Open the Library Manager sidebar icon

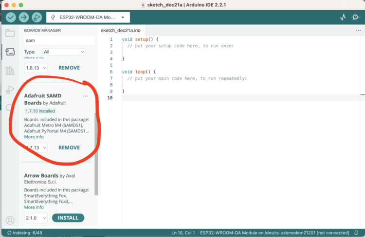coord(10,71)
